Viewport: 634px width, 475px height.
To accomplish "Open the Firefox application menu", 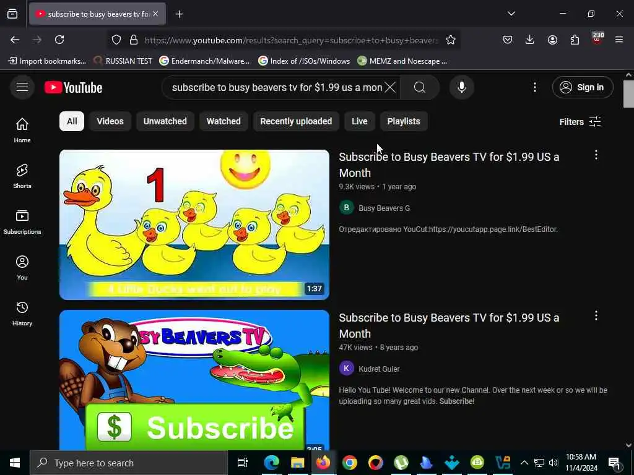I will pos(619,40).
